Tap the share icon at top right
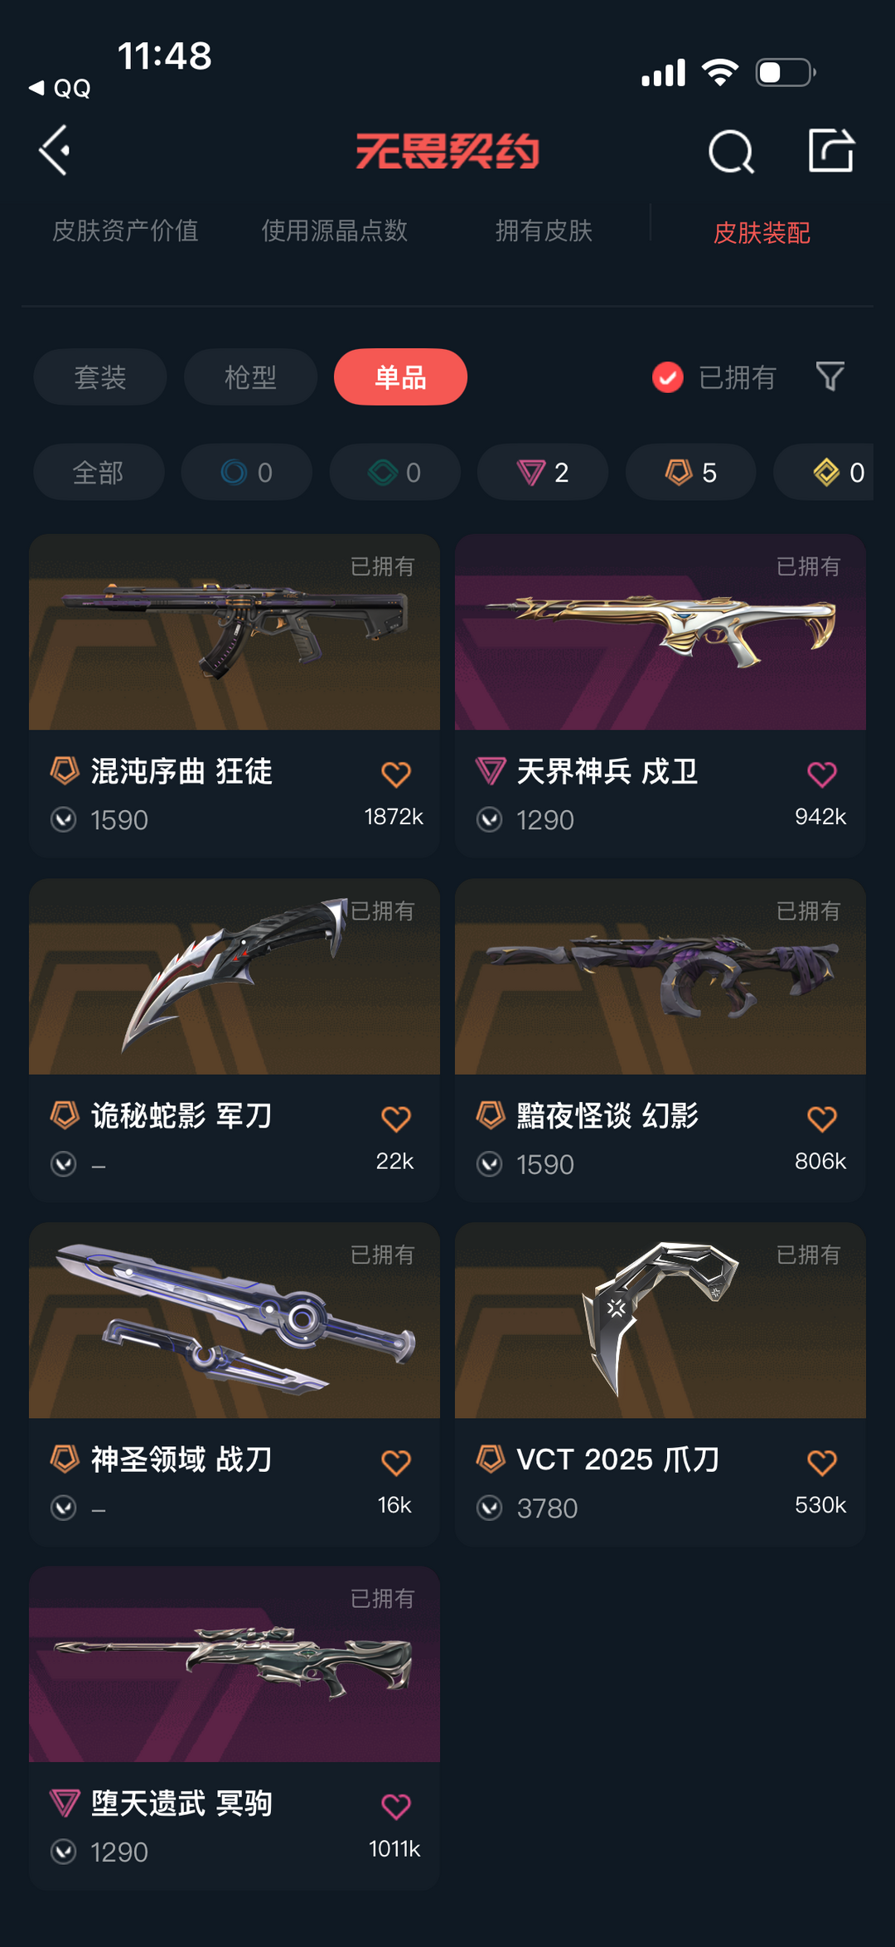Image resolution: width=895 pixels, height=1947 pixels. click(831, 151)
